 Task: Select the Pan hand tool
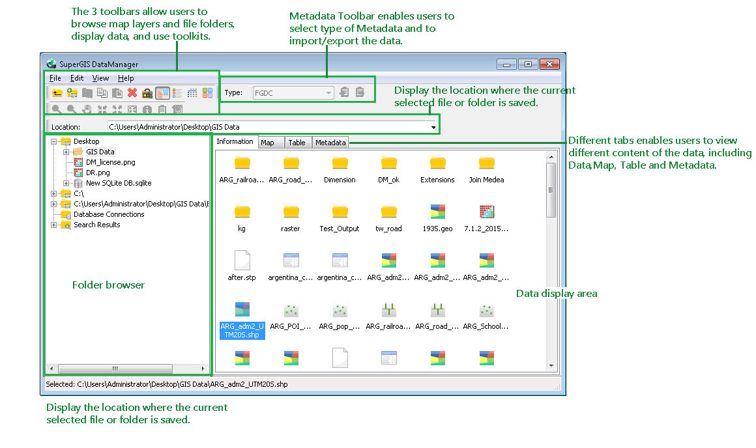point(87,109)
